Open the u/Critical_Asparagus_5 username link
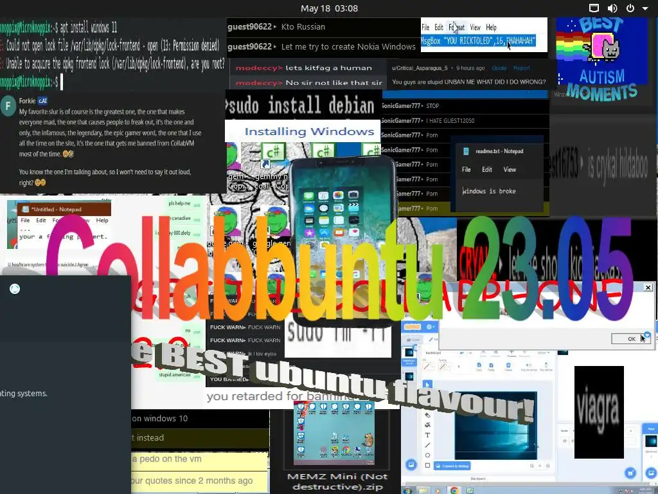The image size is (658, 494). 420,68
